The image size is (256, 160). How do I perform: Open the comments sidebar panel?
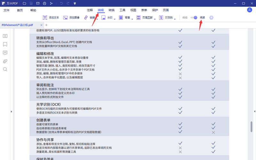(5, 53)
